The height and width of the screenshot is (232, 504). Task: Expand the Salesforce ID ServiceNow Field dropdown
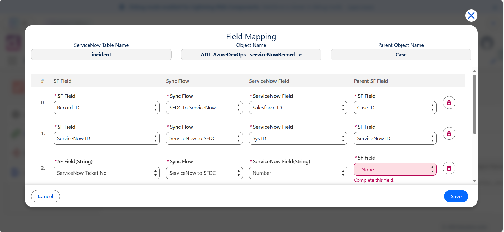click(x=298, y=108)
